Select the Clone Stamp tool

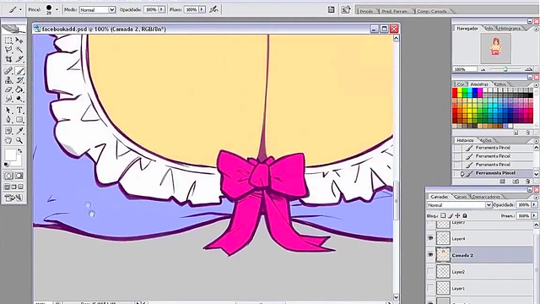tap(8, 80)
